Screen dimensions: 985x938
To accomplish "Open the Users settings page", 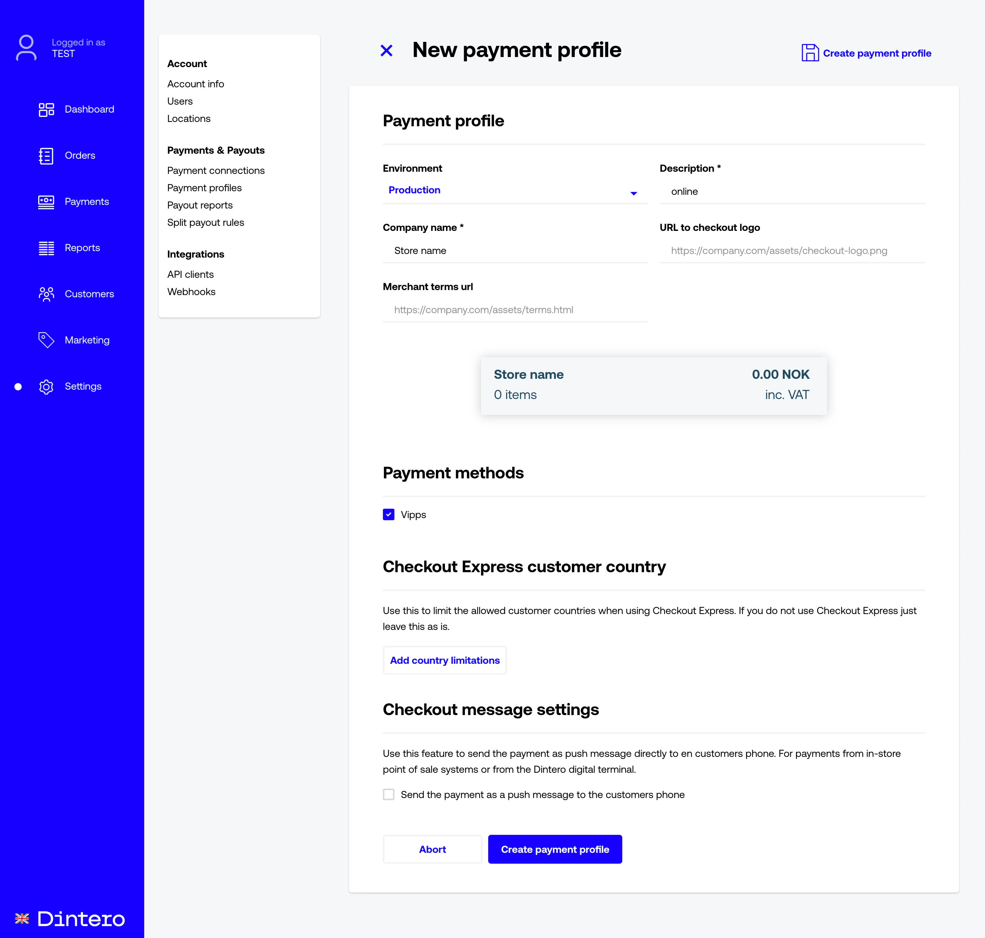I will click(180, 101).
